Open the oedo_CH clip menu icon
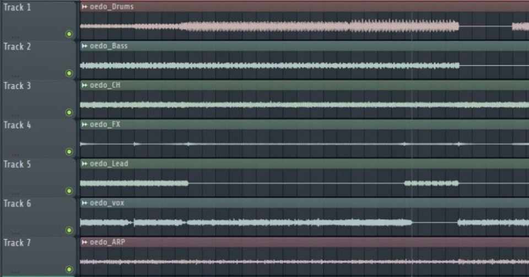Viewport: 529px width, 277px height. [84, 85]
